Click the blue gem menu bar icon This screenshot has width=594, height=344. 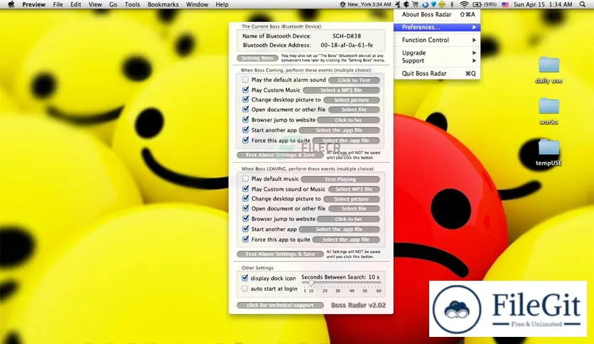tap(433, 4)
